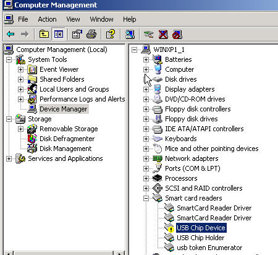Click the Local Users and Groups icon
This screenshot has width=278, height=255.
(32, 89)
